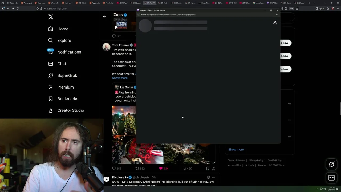Play the Fox News video thumbnail

click(116, 27)
